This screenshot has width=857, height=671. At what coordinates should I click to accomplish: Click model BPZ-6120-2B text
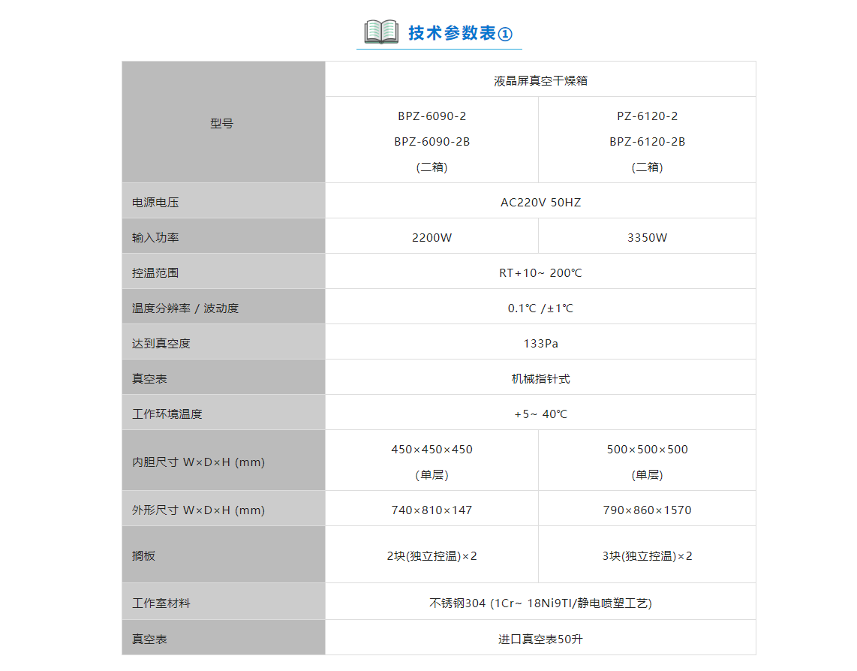[647, 142]
